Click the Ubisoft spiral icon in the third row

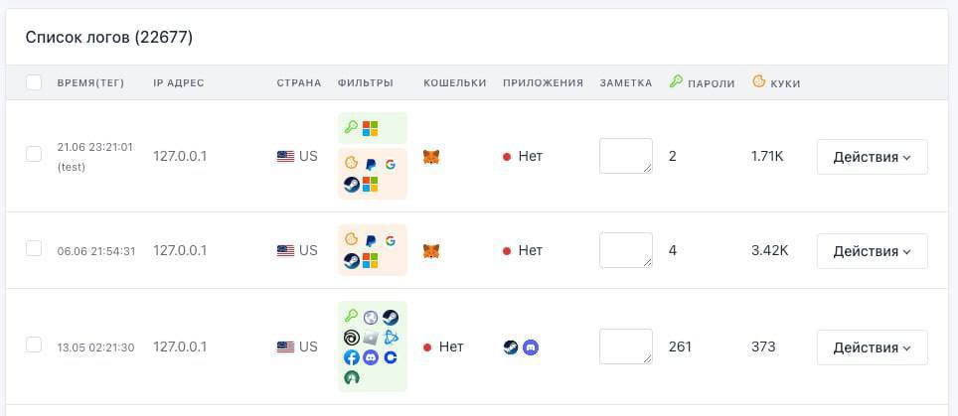click(352, 338)
